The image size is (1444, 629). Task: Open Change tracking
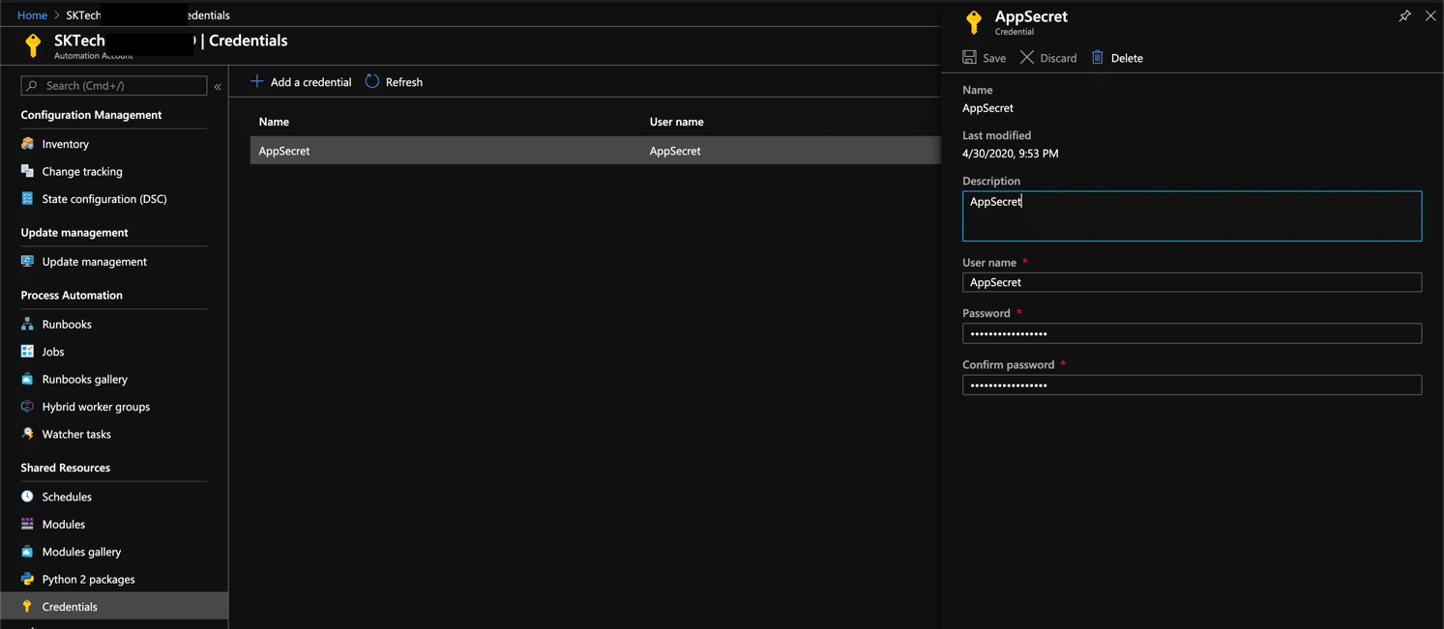[83, 171]
